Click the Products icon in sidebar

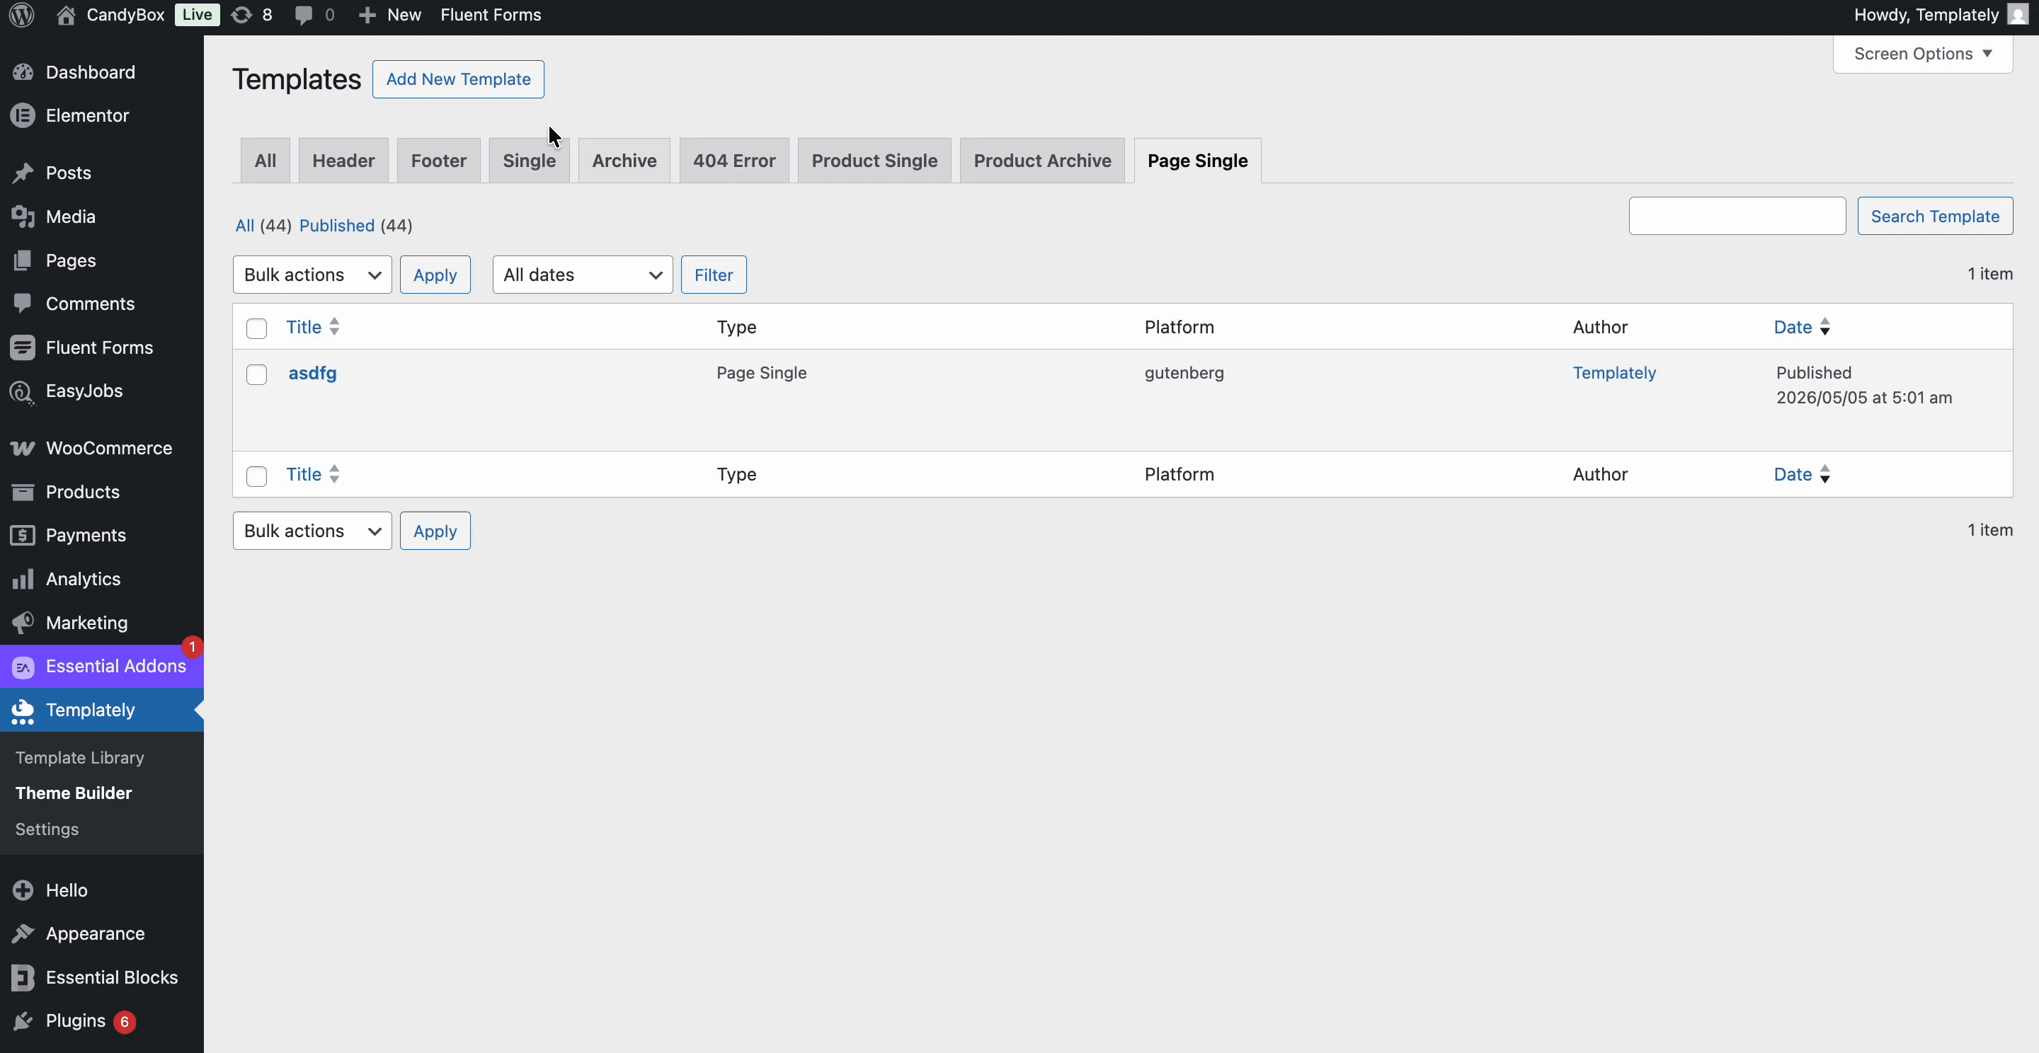pyautogui.click(x=23, y=491)
